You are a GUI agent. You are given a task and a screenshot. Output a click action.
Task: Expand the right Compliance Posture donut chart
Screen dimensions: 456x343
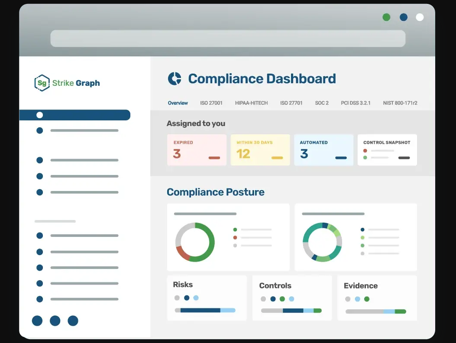[x=322, y=242]
